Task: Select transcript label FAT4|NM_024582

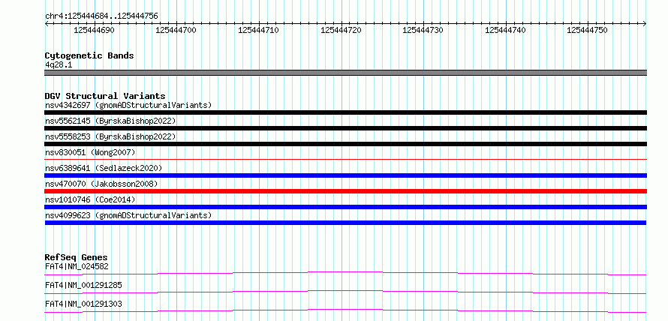Action: [77, 267]
